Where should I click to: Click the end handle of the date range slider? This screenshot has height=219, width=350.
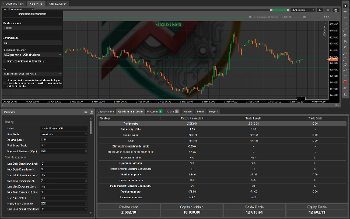point(288,10)
